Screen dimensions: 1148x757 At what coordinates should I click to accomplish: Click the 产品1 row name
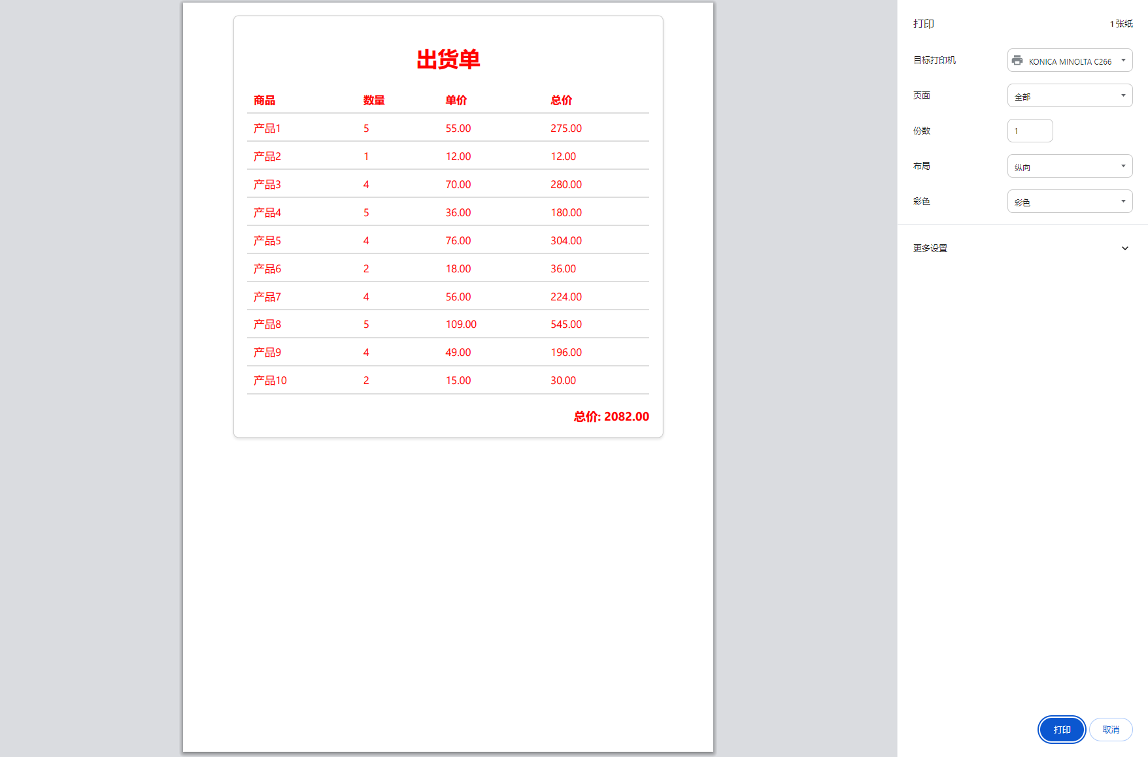[267, 128]
